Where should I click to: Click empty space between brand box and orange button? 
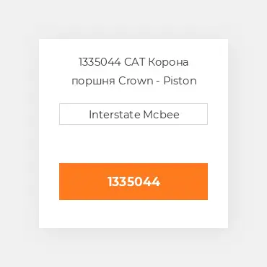point(133,144)
